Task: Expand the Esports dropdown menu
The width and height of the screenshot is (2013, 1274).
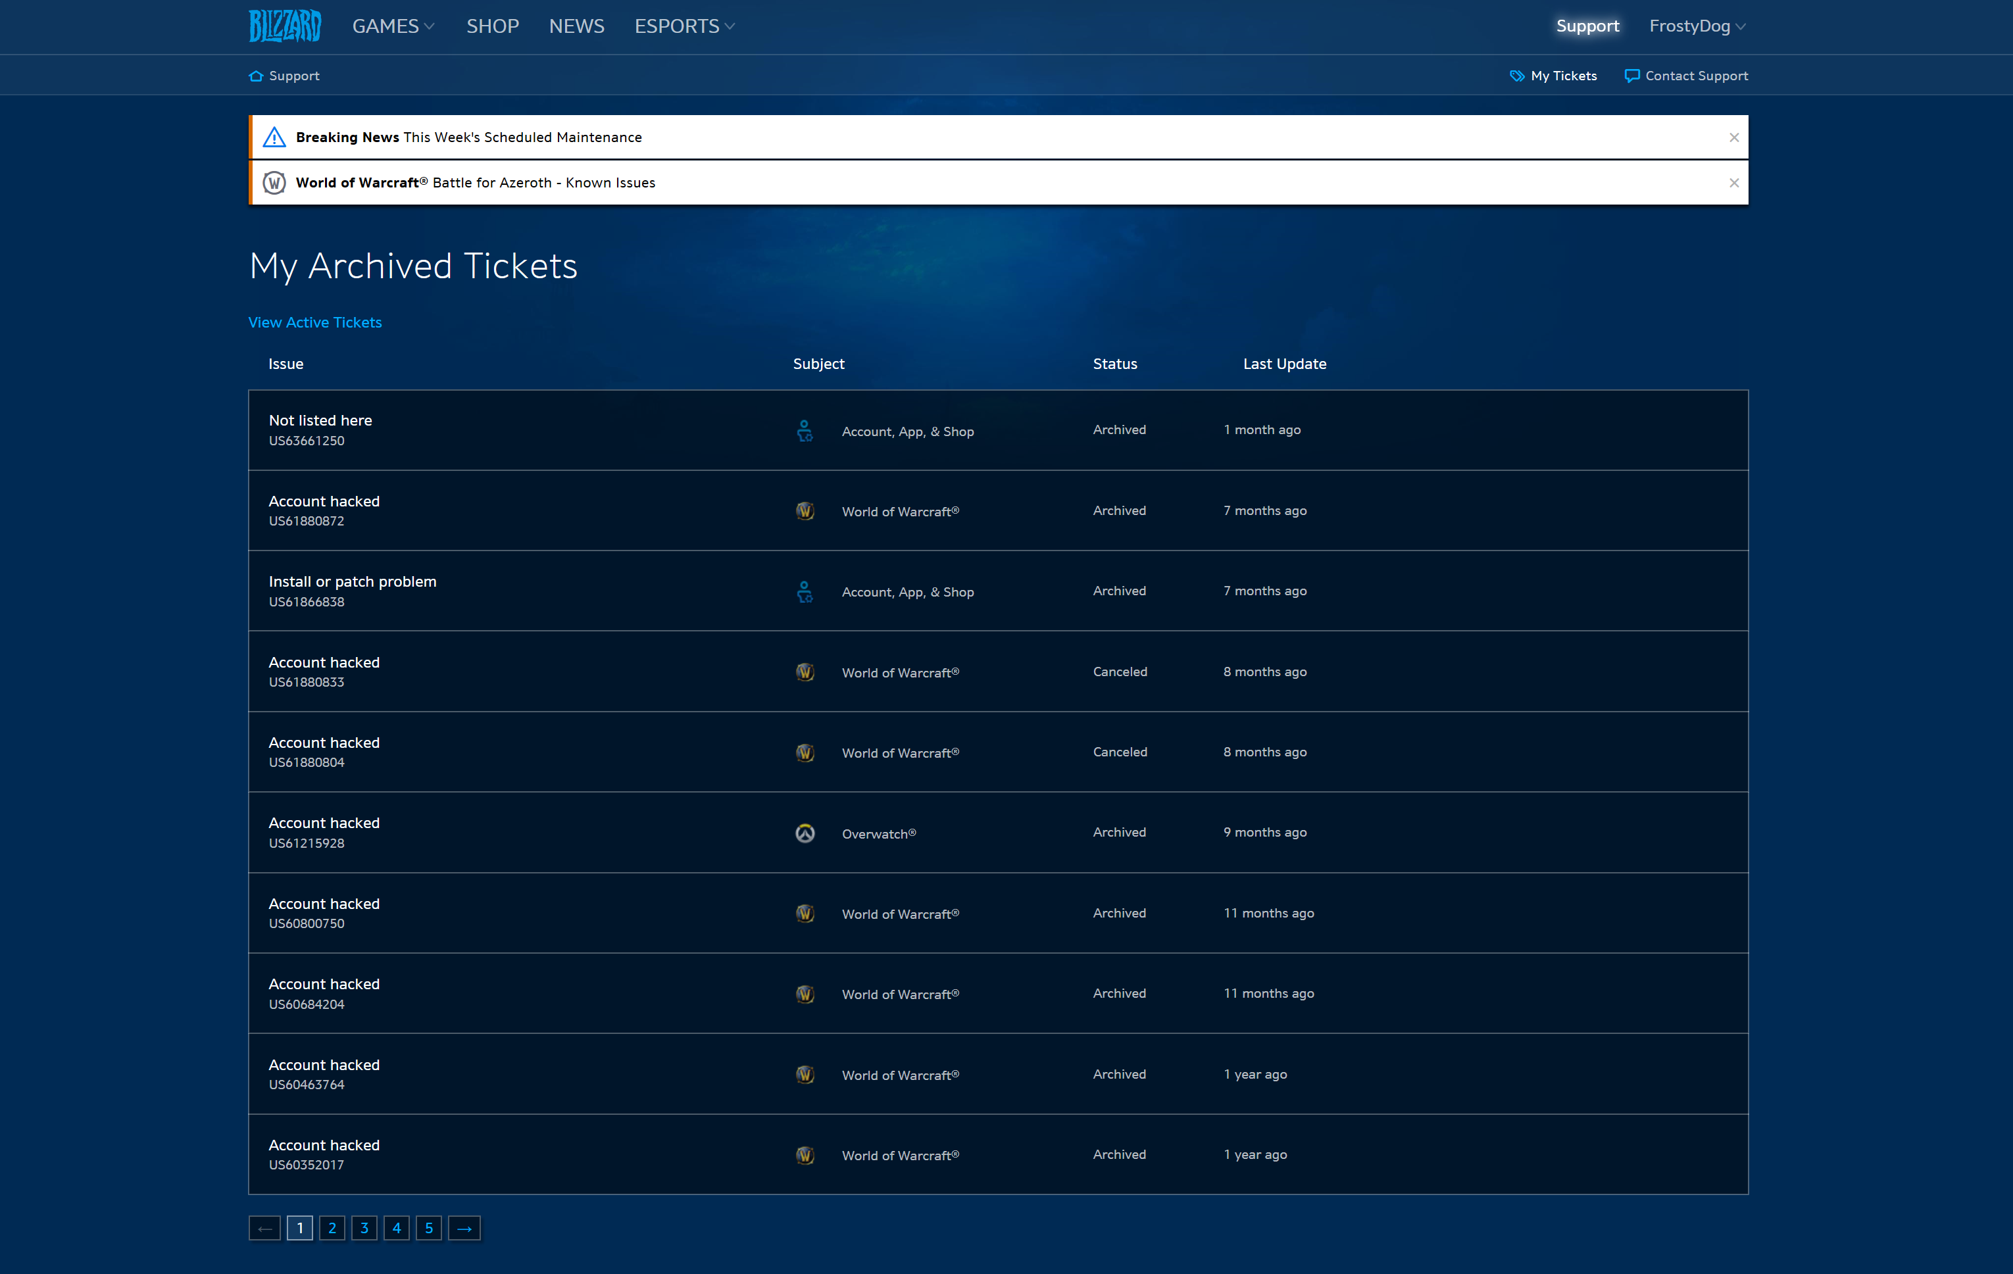Action: 685,26
